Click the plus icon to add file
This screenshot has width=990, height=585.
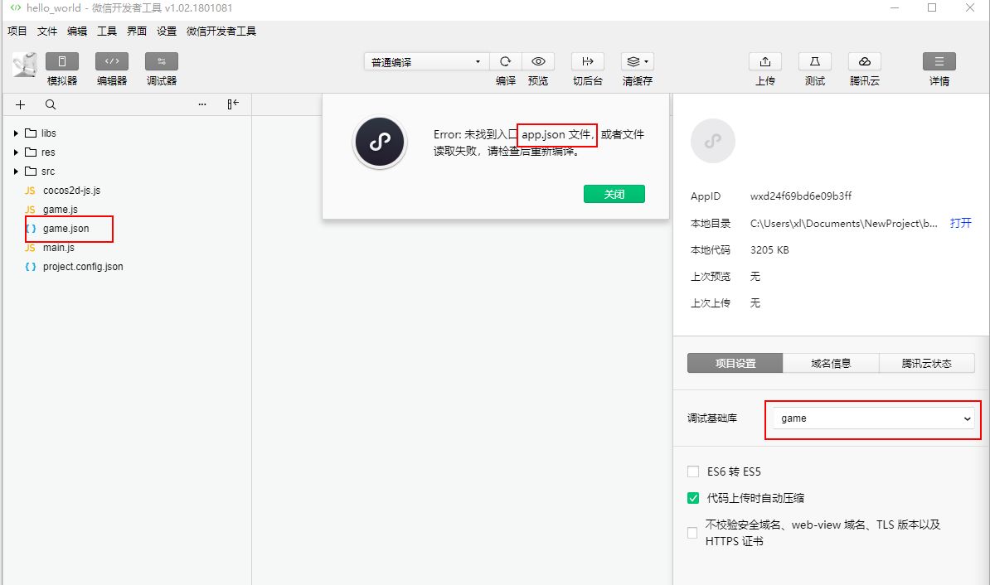[20, 104]
